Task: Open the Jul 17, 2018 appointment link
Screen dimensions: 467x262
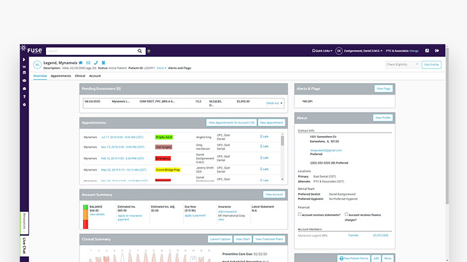Action: point(122,137)
